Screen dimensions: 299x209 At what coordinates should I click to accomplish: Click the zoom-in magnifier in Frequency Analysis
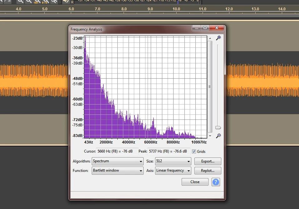(218, 38)
